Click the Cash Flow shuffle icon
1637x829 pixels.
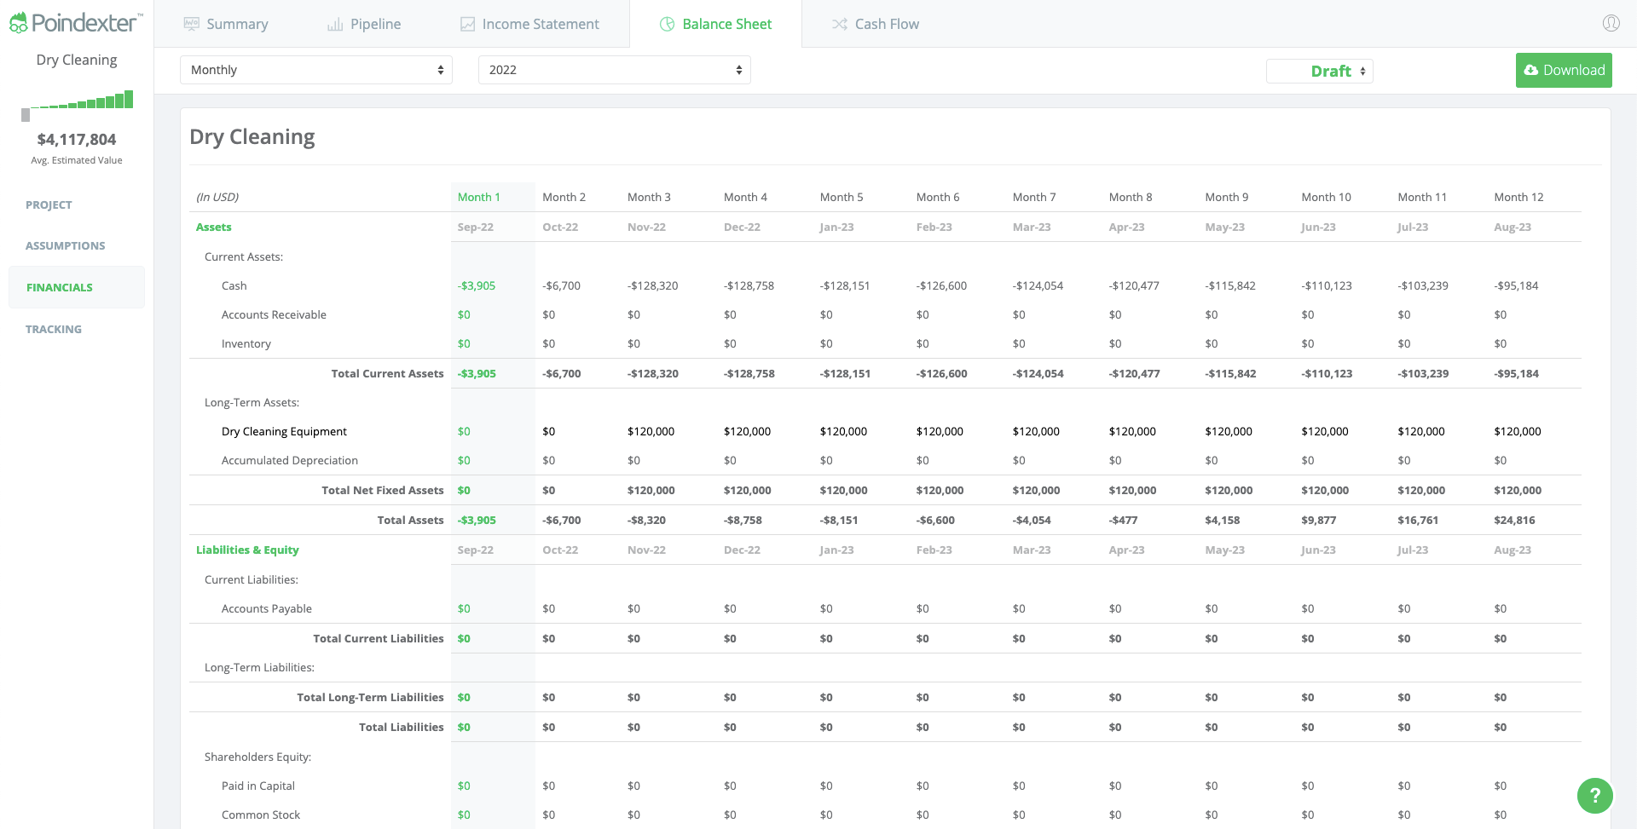(x=840, y=24)
